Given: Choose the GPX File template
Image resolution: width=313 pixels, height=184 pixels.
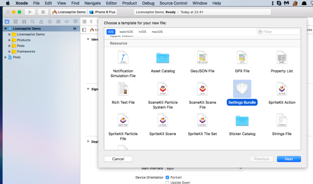Looking at the screenshot, I should (x=242, y=62).
